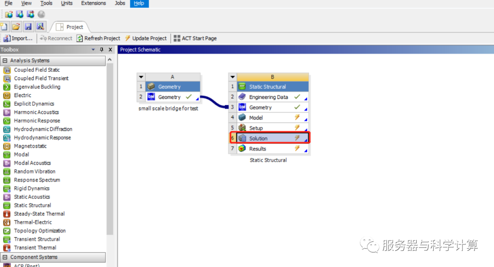494x267 pixels.
Task: Click the Save As icon
Action: pyautogui.click(x=40, y=27)
